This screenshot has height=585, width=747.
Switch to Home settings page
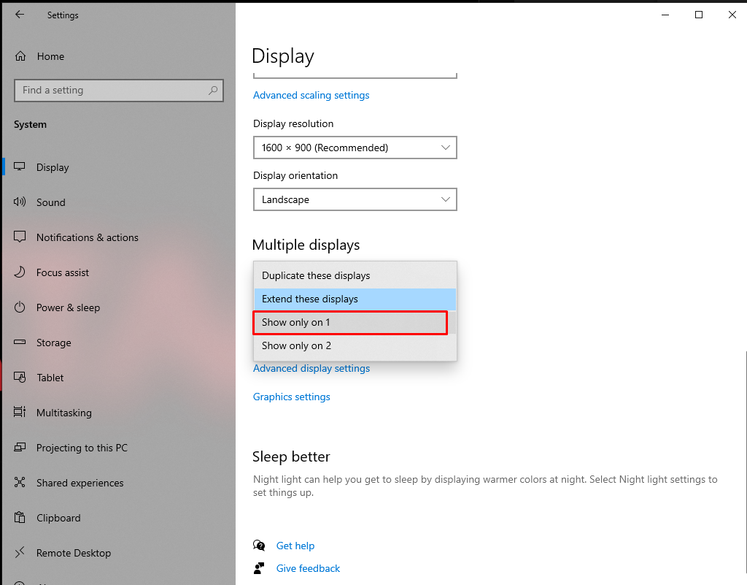pyautogui.click(x=50, y=56)
